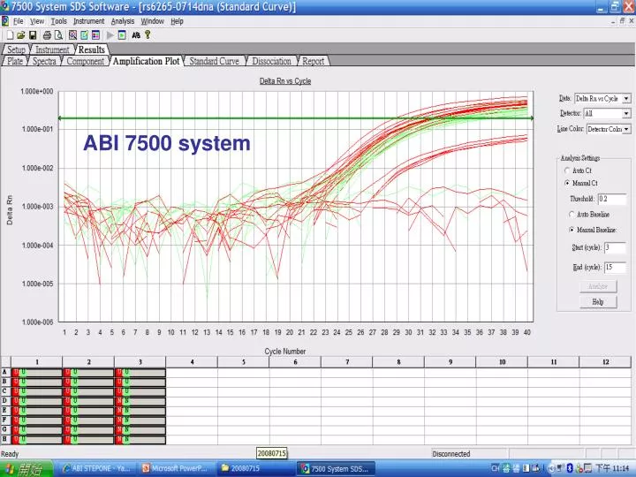Open the View menu
The height and width of the screenshot is (477, 636).
tap(37, 21)
